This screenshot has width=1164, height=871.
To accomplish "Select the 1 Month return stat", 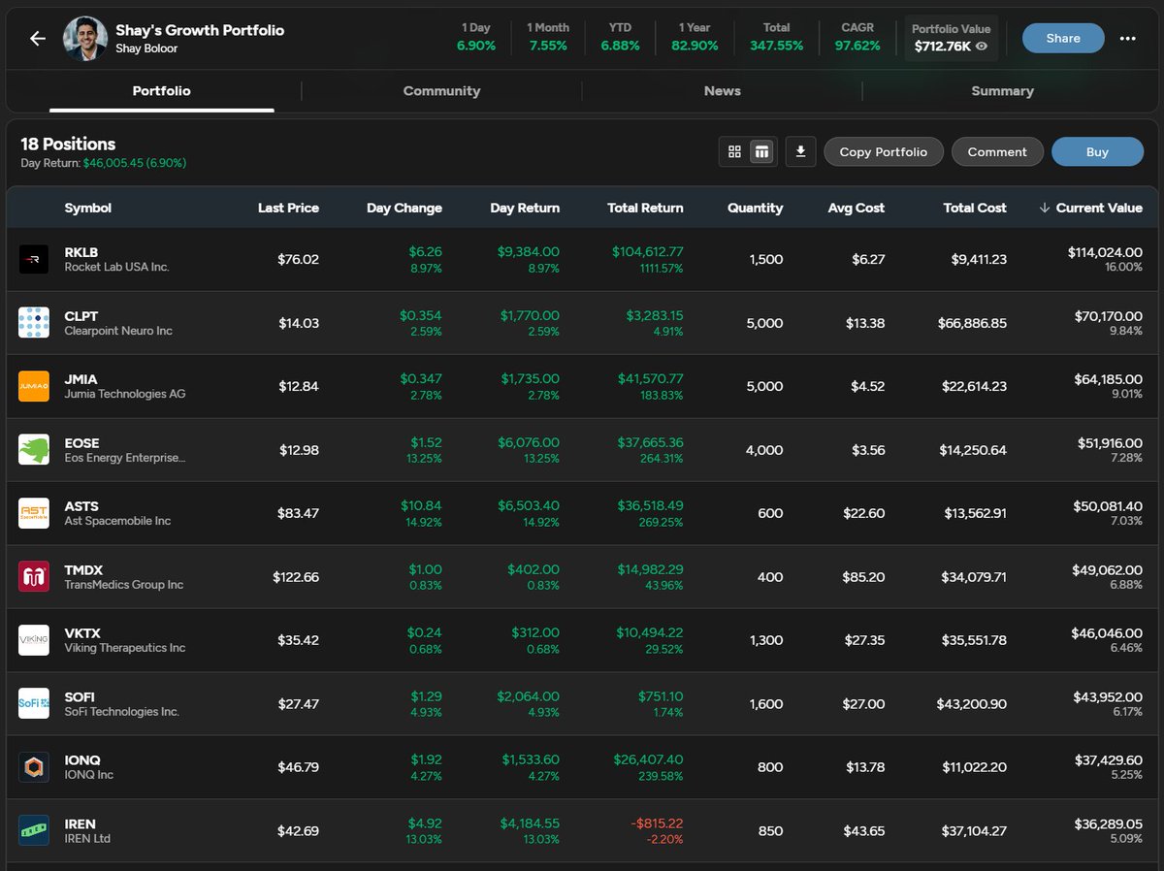I will coord(548,37).
